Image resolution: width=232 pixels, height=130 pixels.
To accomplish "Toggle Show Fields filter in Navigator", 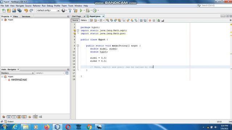I will pyautogui.click(x=9, y=117).
